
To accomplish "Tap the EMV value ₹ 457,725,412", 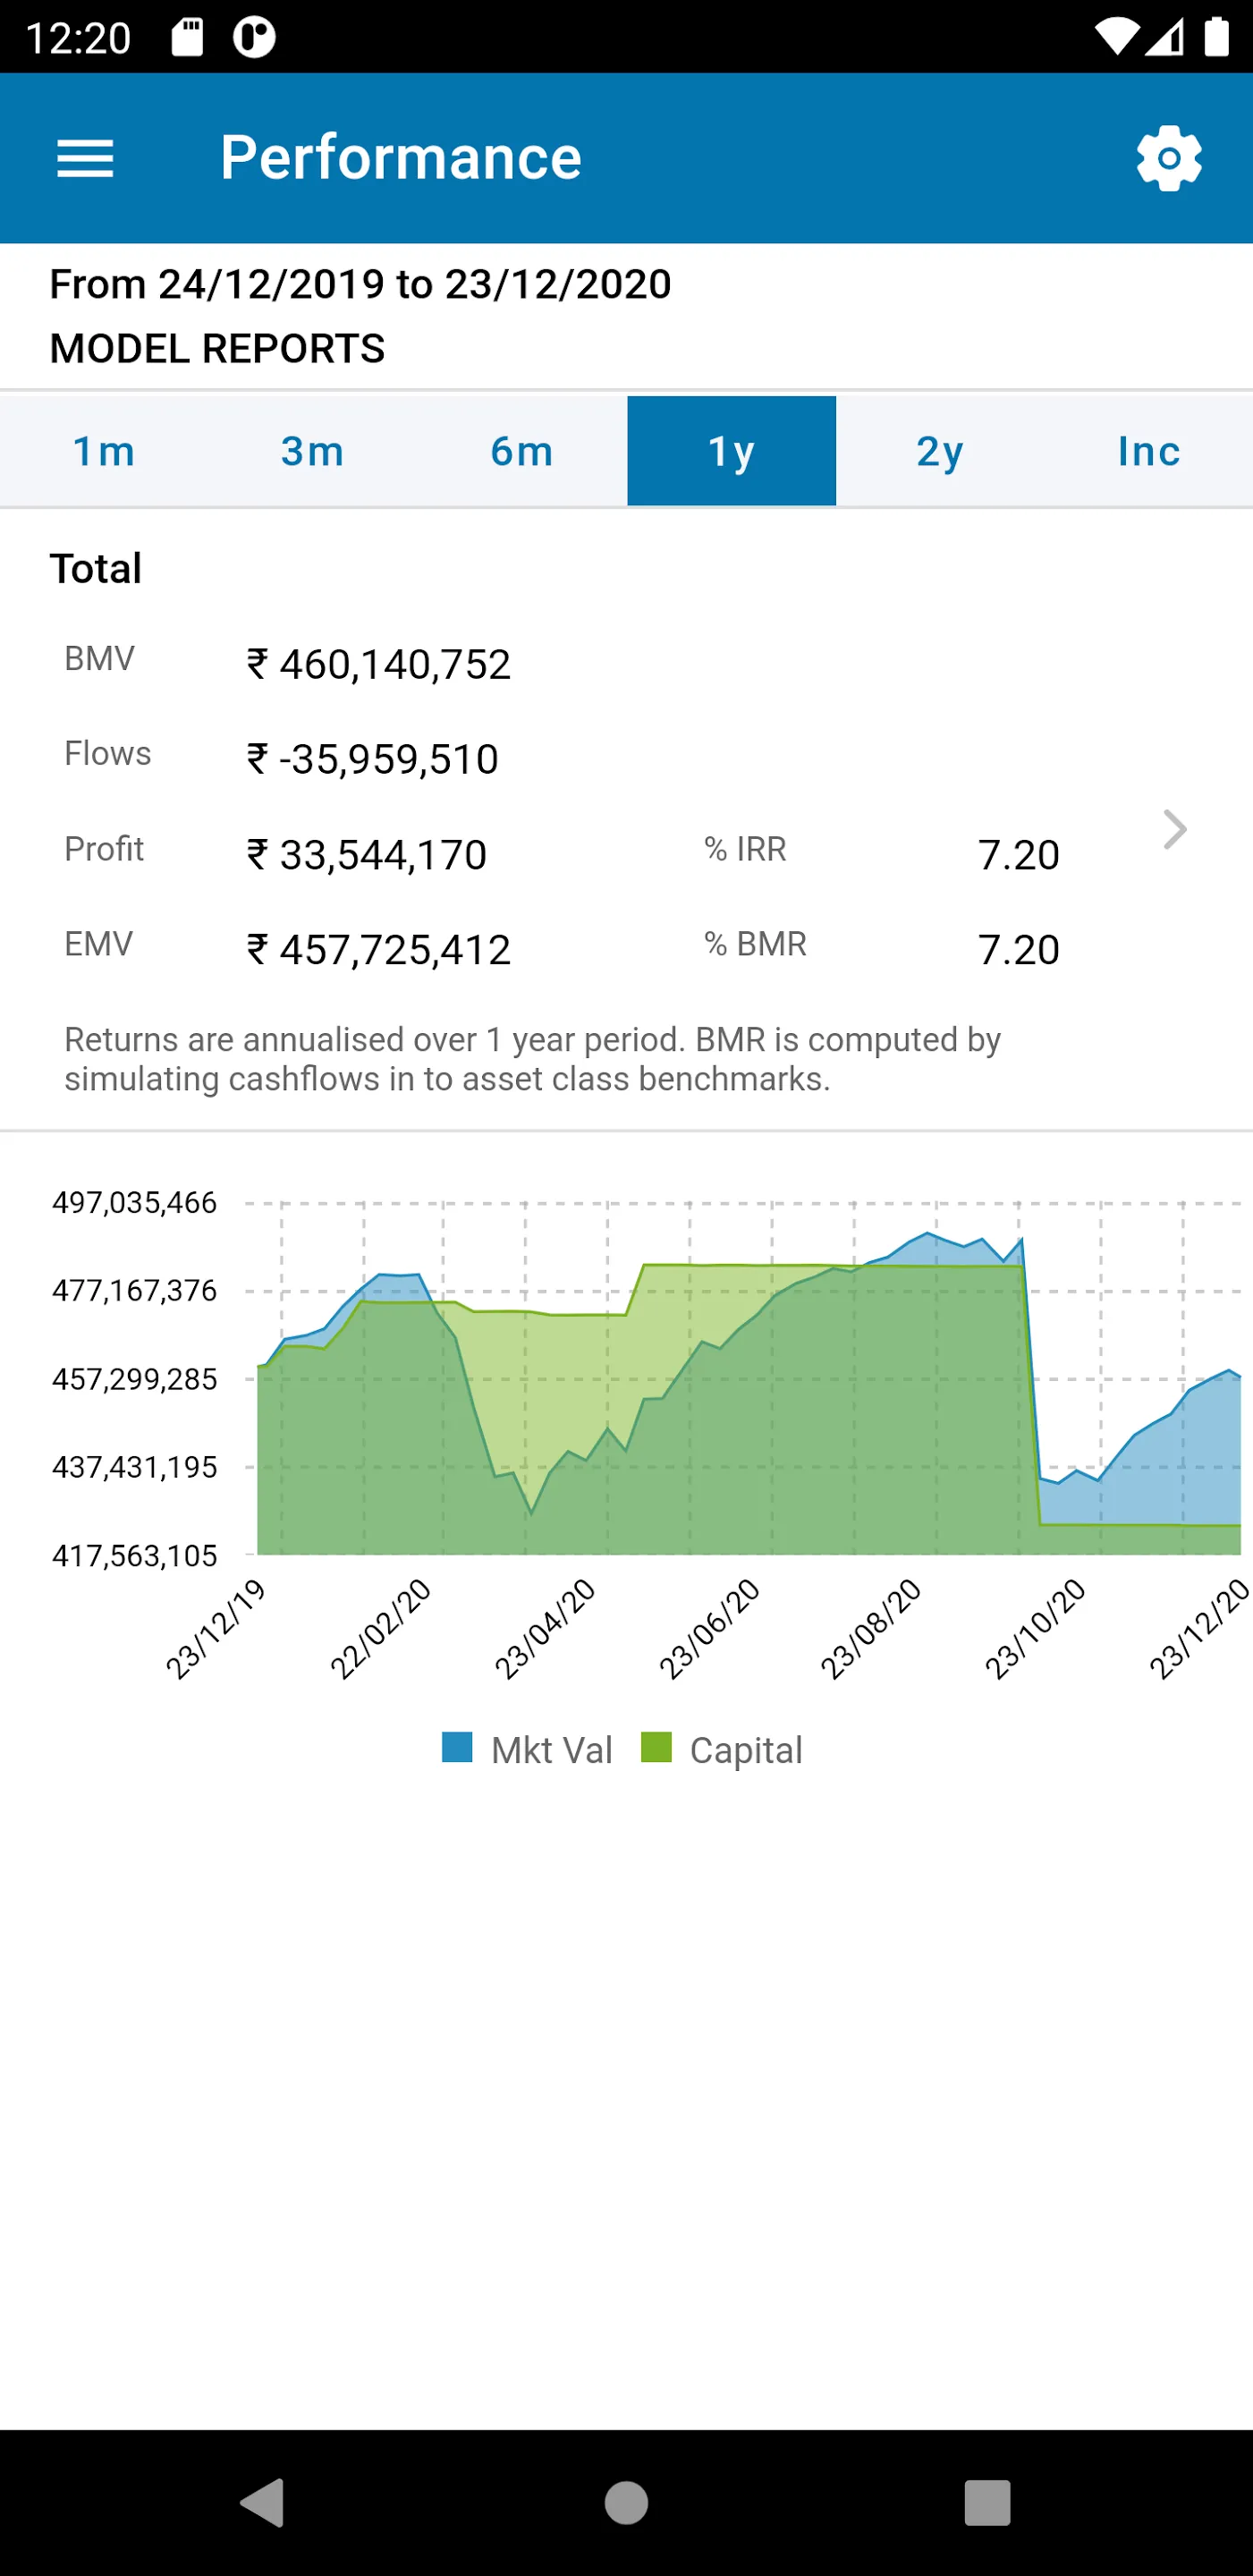I will click(379, 950).
